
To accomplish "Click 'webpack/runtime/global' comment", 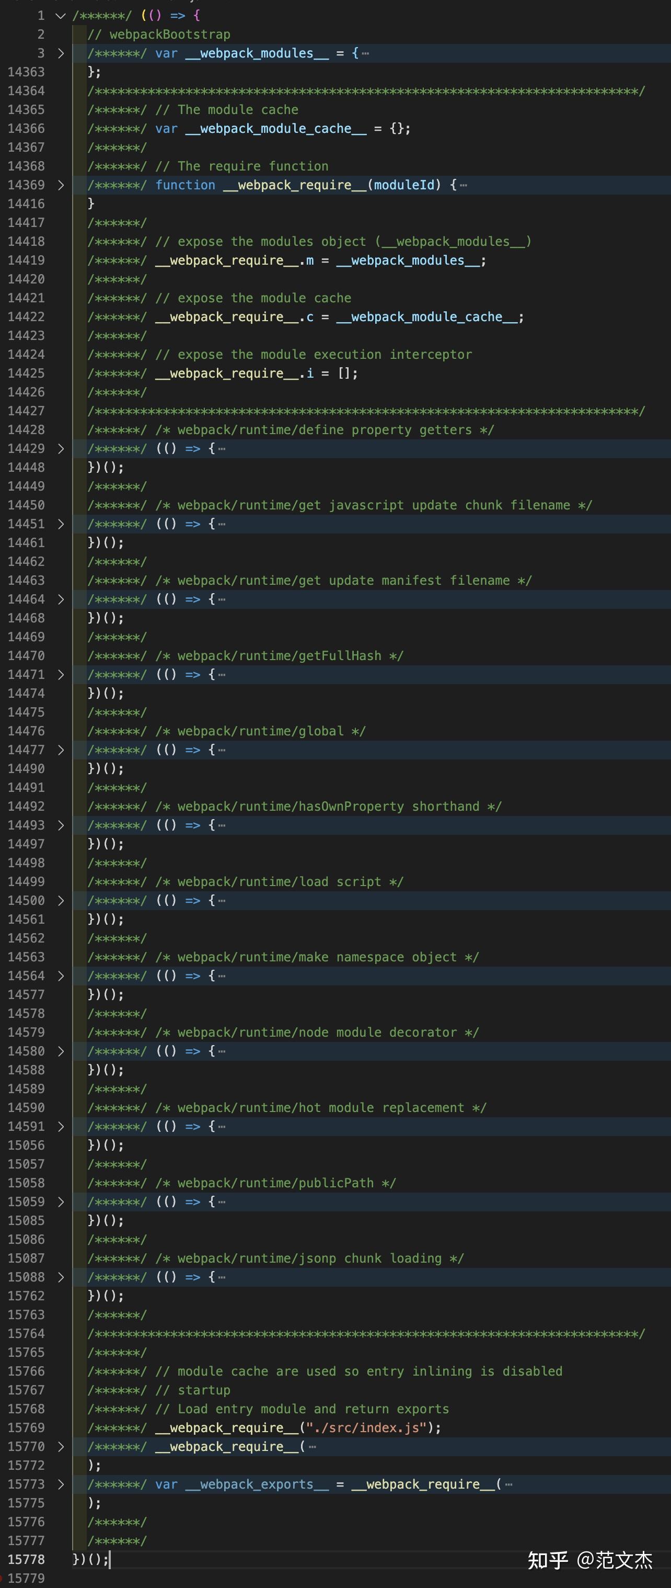I will tap(261, 731).
